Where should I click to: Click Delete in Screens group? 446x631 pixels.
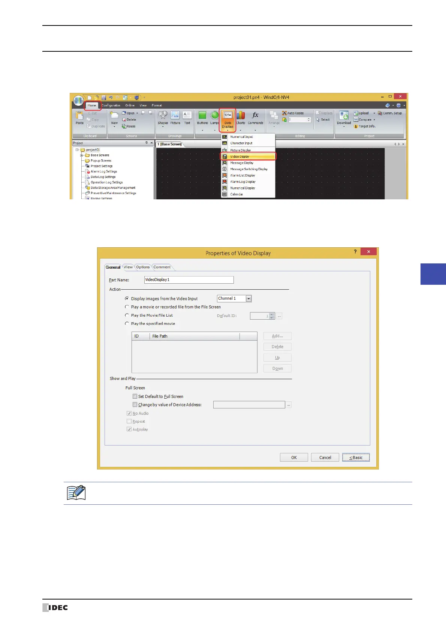(129, 120)
